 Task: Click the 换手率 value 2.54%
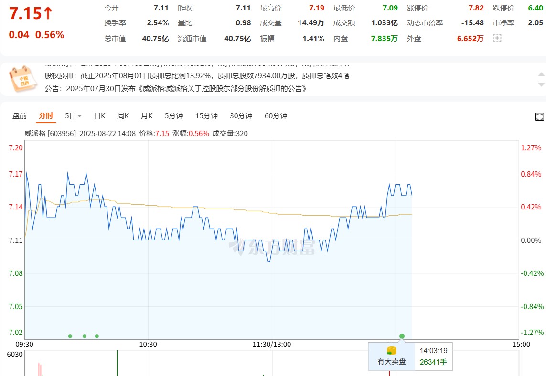point(158,23)
